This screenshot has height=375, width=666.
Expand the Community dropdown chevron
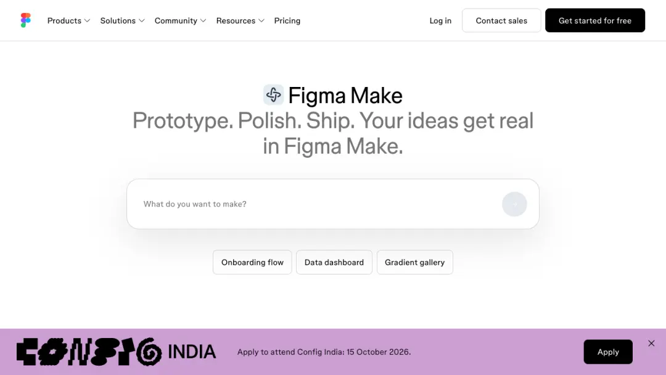[x=203, y=21]
